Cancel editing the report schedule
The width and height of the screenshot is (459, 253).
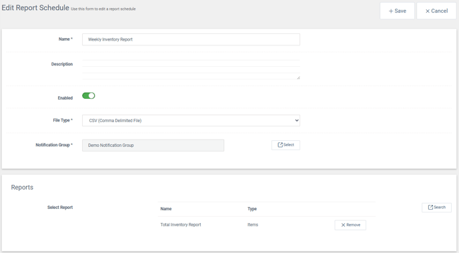click(436, 11)
